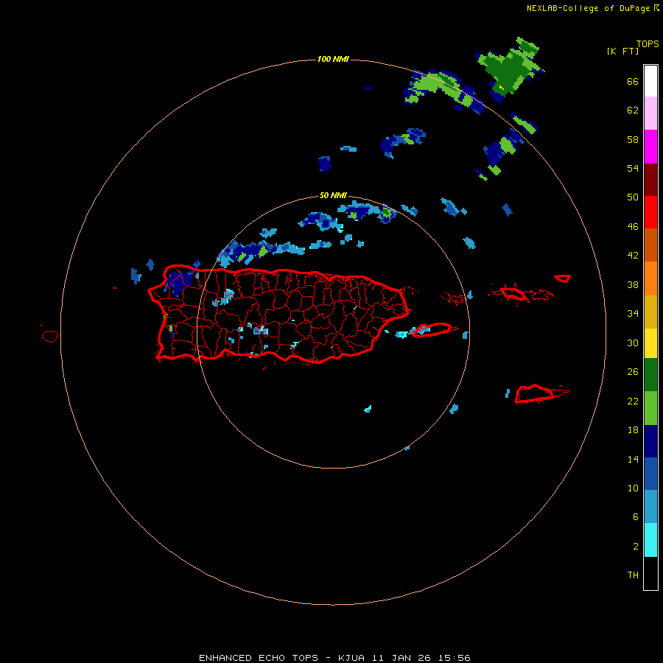Screen dimensions: 663x663
Task: Pick the light pink legend swatch
Action: (x=650, y=113)
